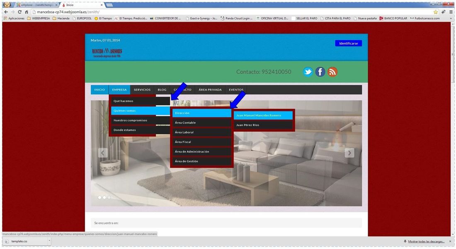This screenshot has height=249, width=456.
Task: Open the Twitter social icon
Action: pos(308,72)
